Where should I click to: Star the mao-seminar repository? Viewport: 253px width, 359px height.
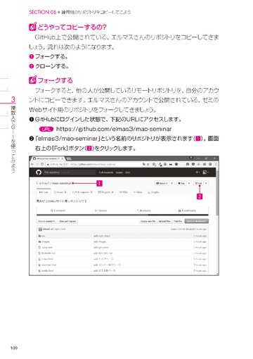[181, 183]
